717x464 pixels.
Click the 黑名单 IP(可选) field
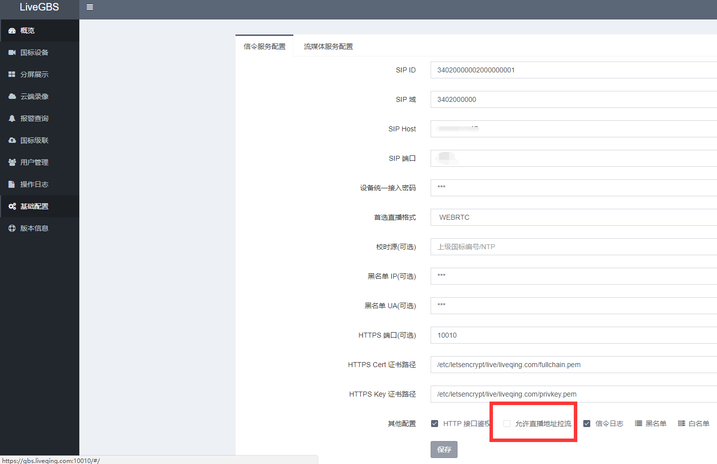[574, 276]
